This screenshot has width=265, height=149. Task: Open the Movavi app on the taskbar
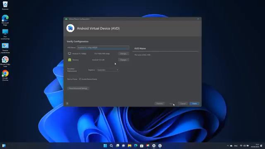(x=160, y=146)
